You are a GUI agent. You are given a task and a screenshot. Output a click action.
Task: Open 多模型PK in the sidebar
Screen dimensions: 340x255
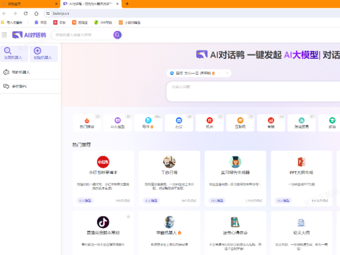tap(30, 86)
